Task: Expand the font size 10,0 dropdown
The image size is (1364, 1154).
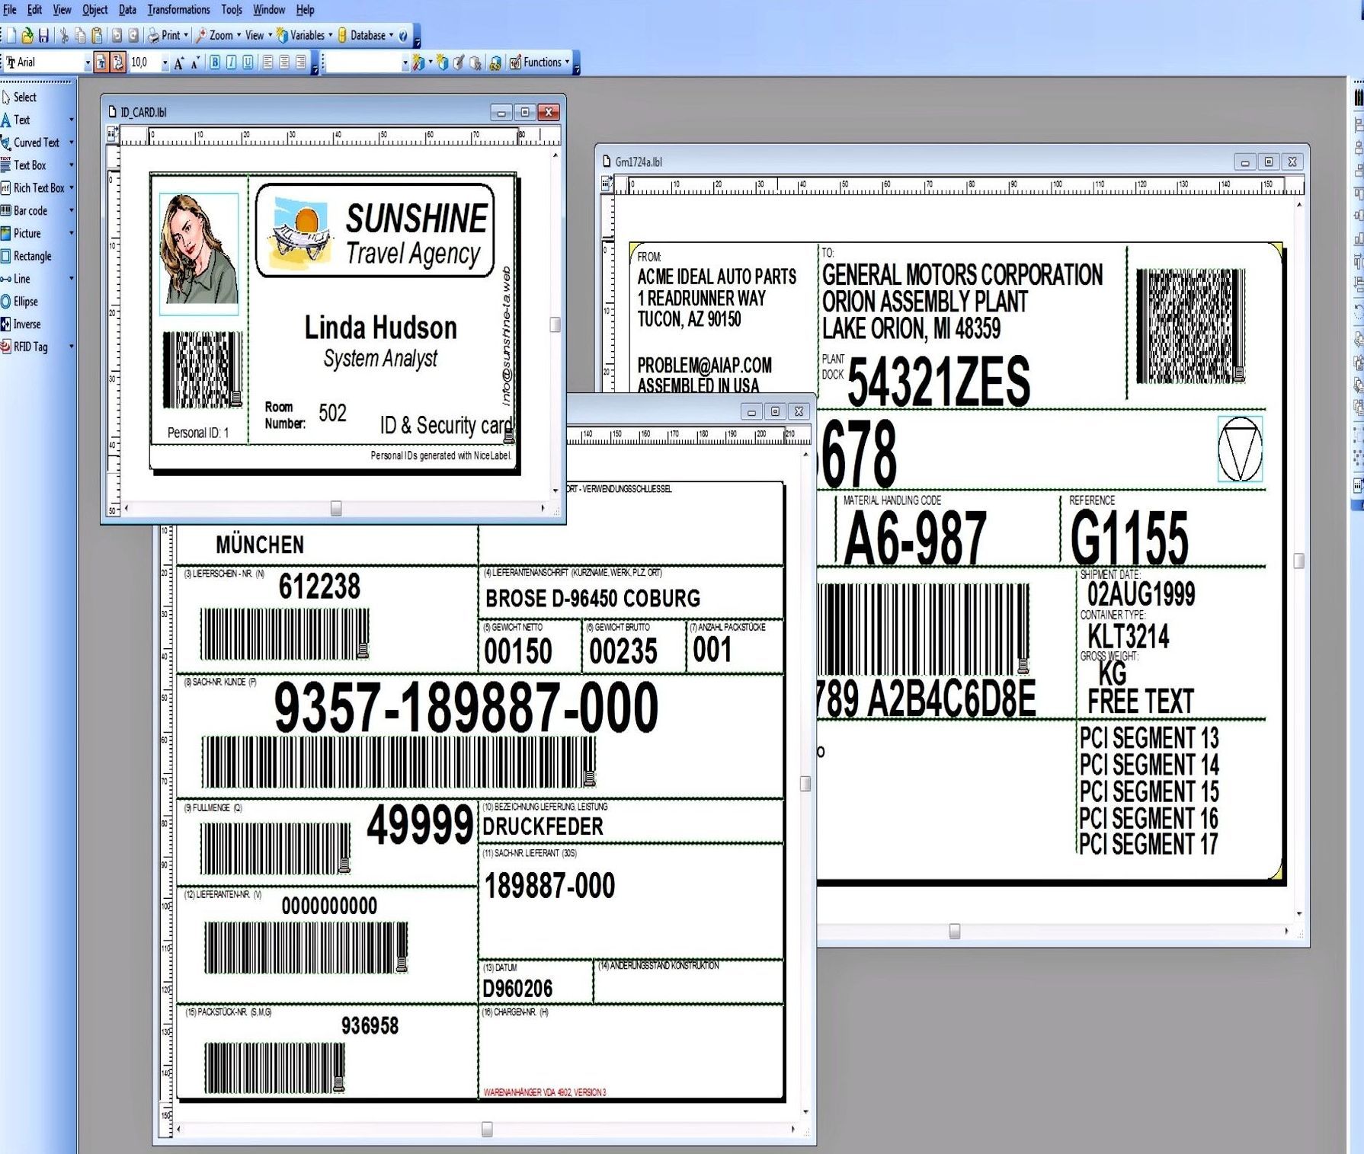Action: coord(165,63)
